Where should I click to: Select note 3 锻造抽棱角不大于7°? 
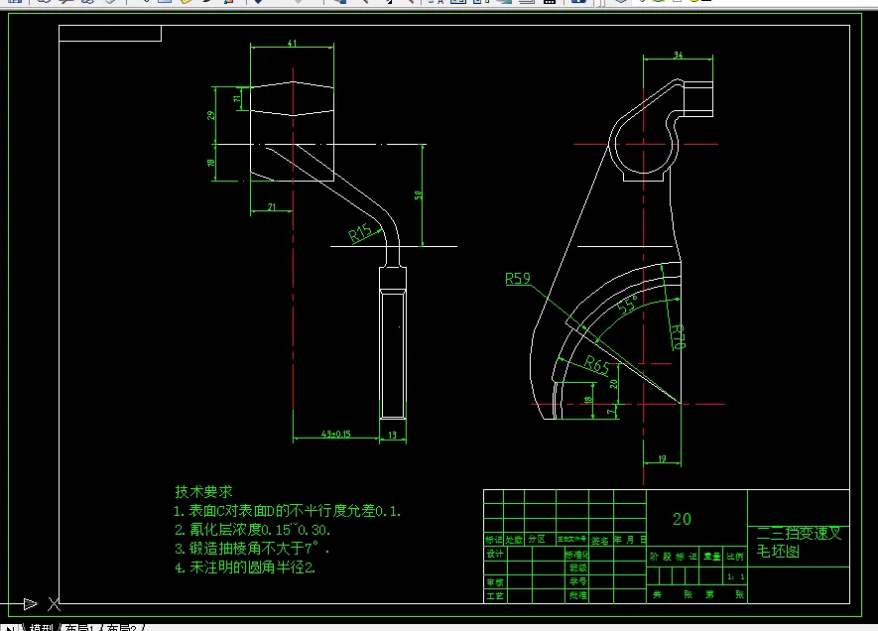tap(251, 548)
